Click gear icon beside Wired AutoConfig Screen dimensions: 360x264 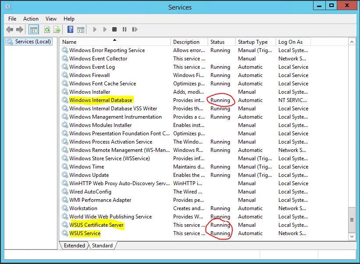tap(65, 192)
